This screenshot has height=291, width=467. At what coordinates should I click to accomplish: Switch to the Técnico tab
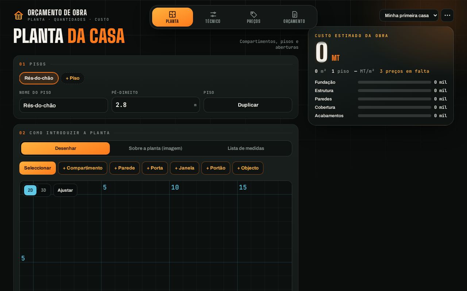[213, 17]
